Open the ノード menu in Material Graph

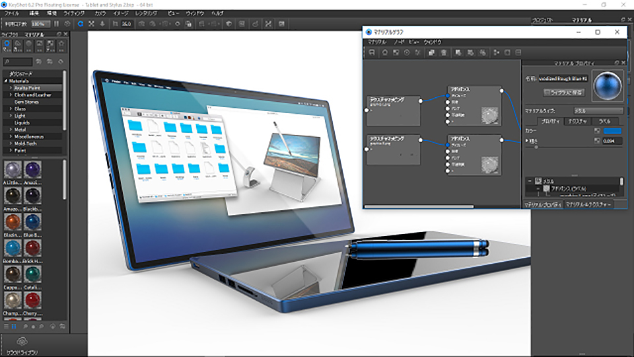coord(400,42)
